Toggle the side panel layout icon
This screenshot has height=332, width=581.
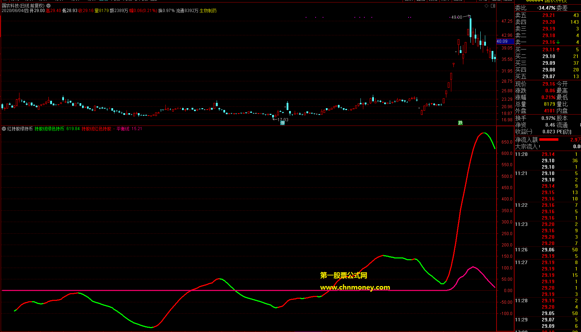493,6
